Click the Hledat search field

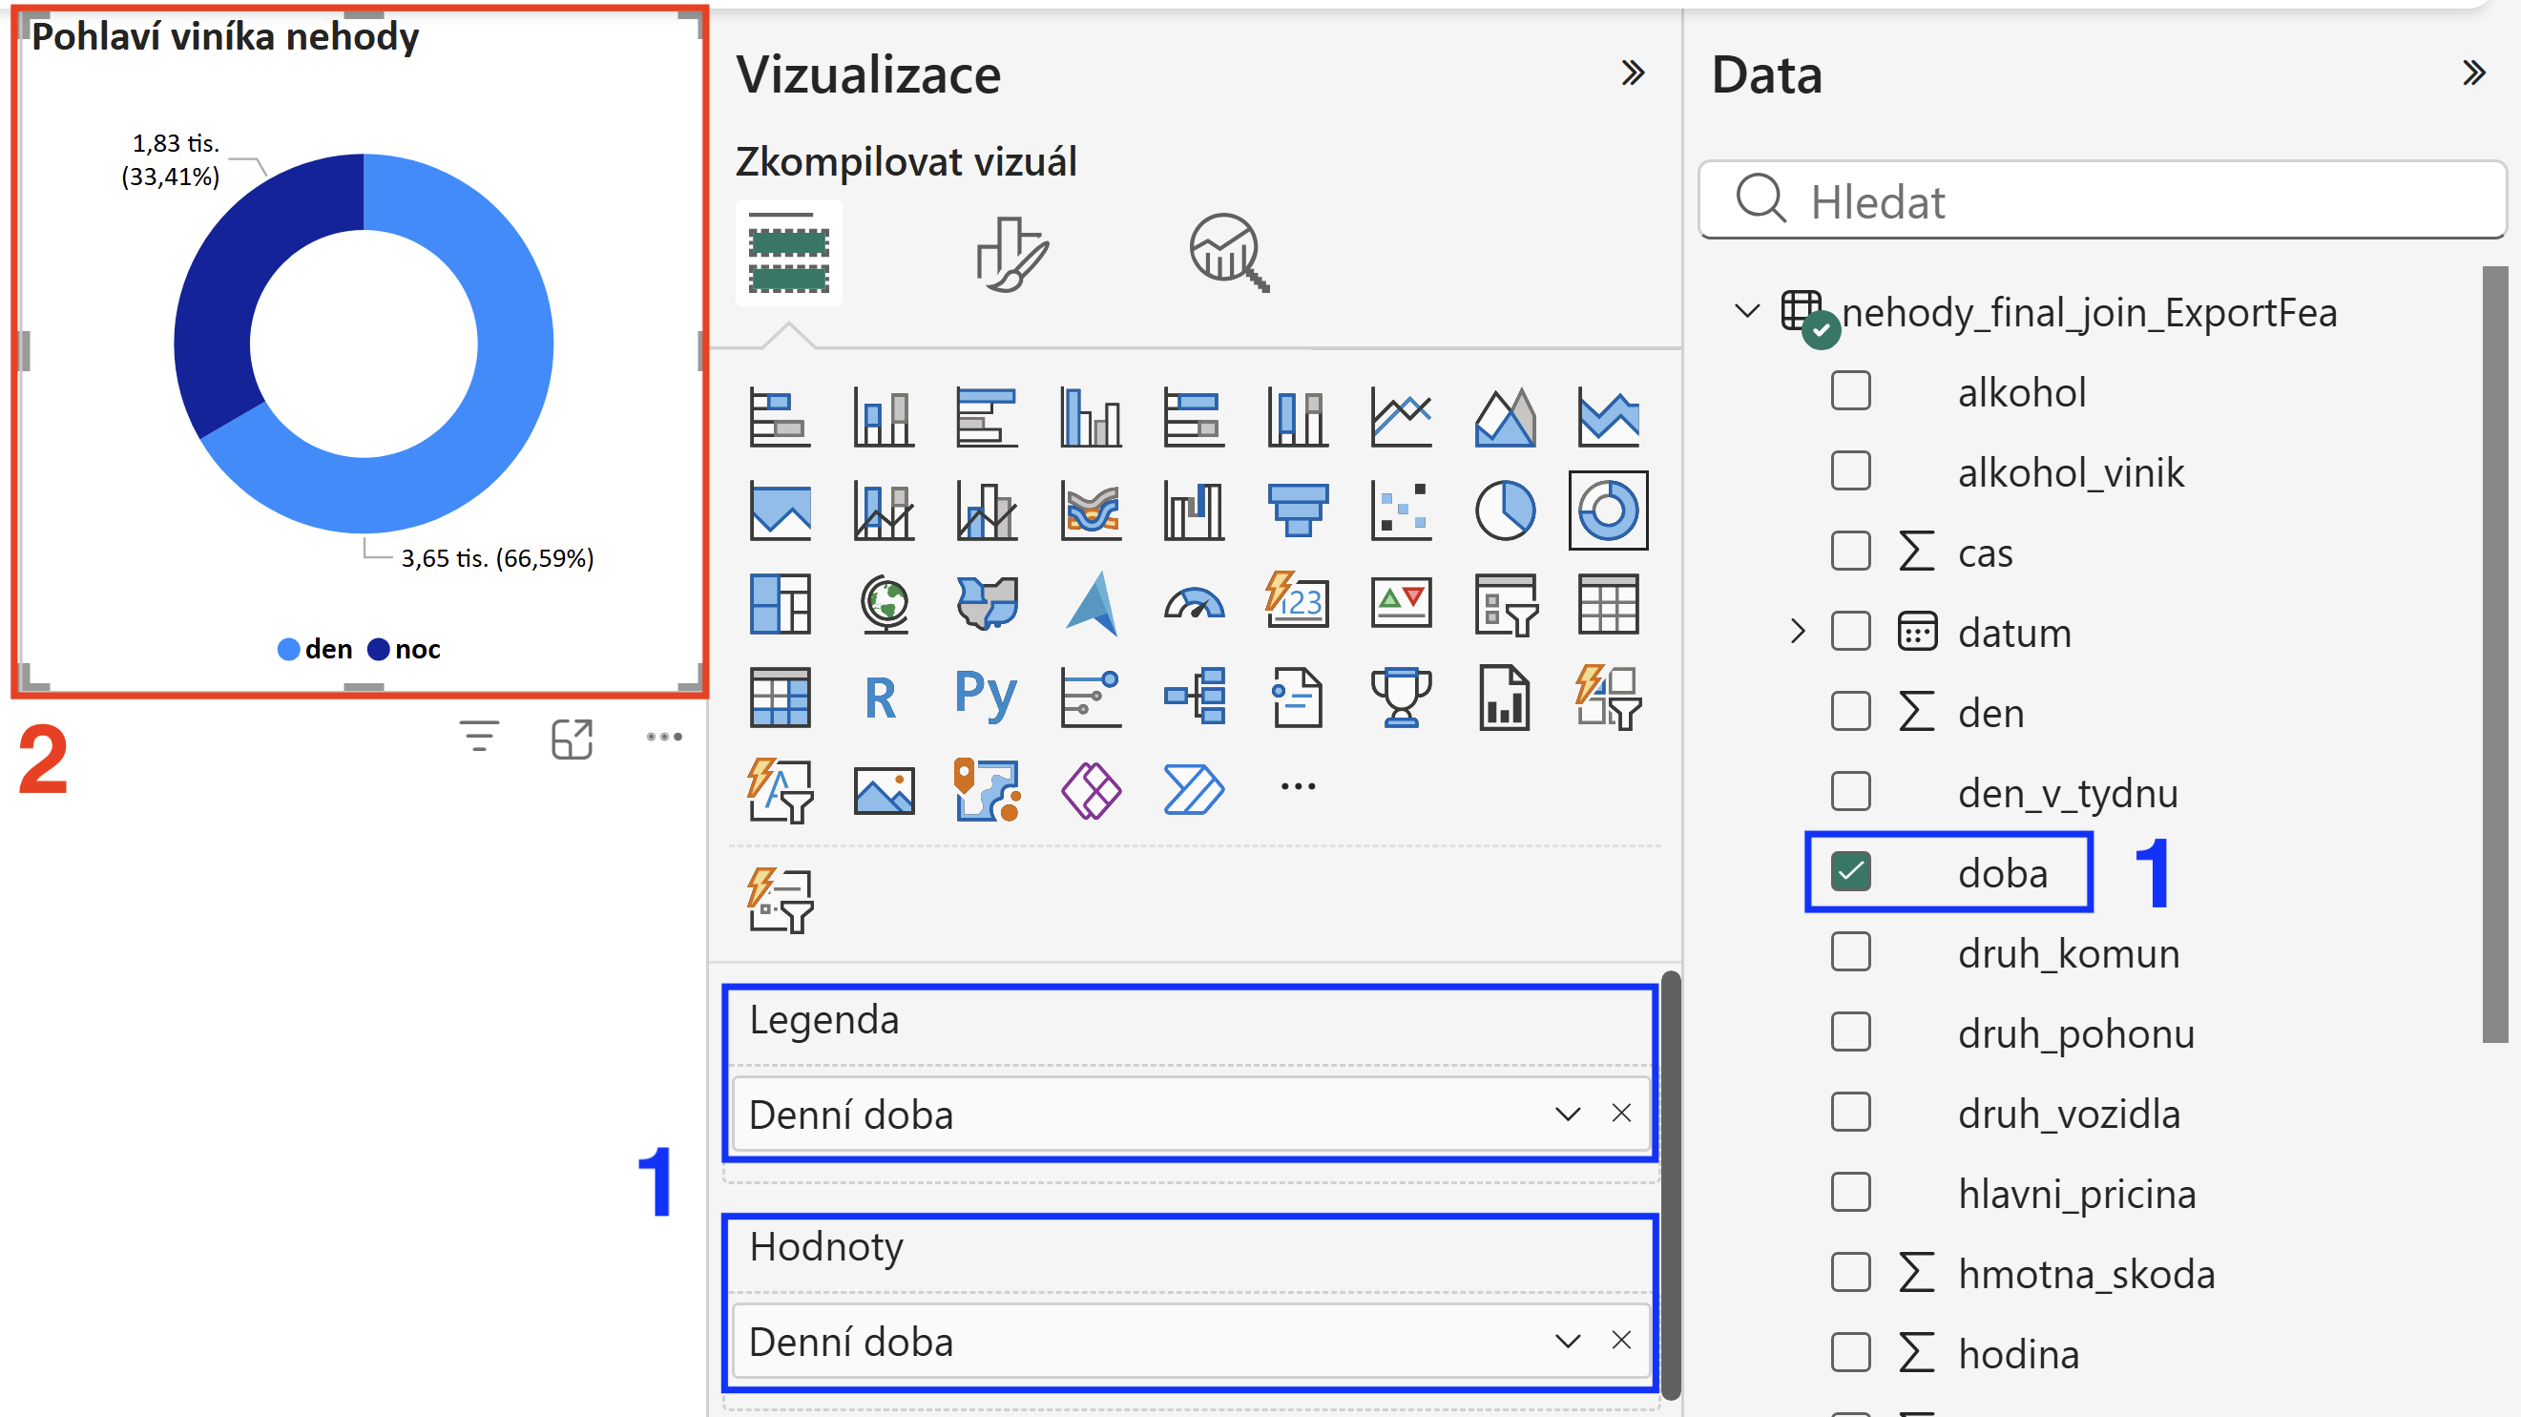(2100, 200)
